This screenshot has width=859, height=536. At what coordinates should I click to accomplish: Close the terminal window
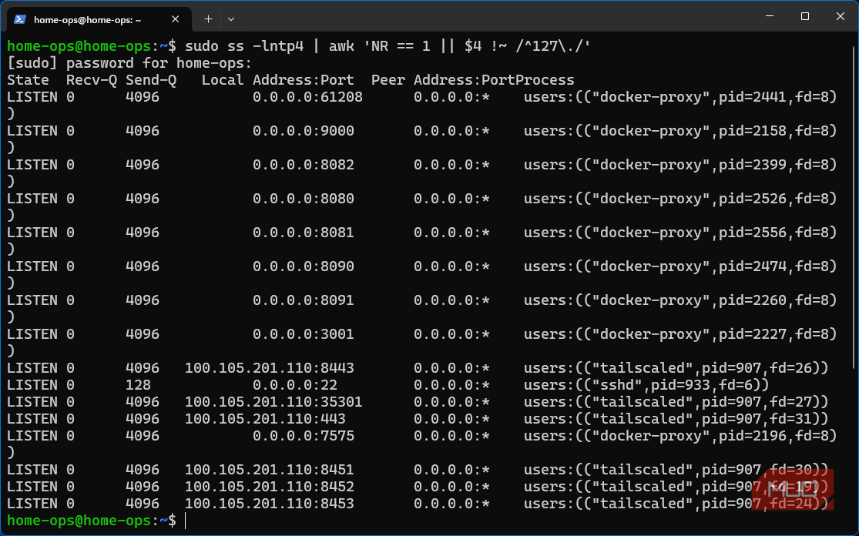pos(840,16)
